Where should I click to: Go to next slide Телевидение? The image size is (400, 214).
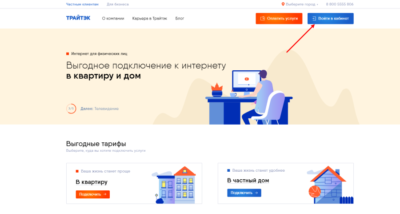[100, 109]
